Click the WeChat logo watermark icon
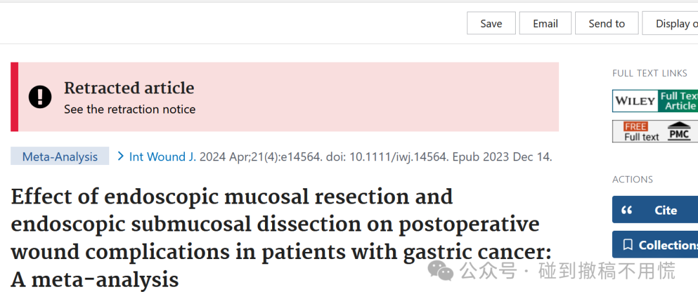Screen dimensions: 698x299 440,271
